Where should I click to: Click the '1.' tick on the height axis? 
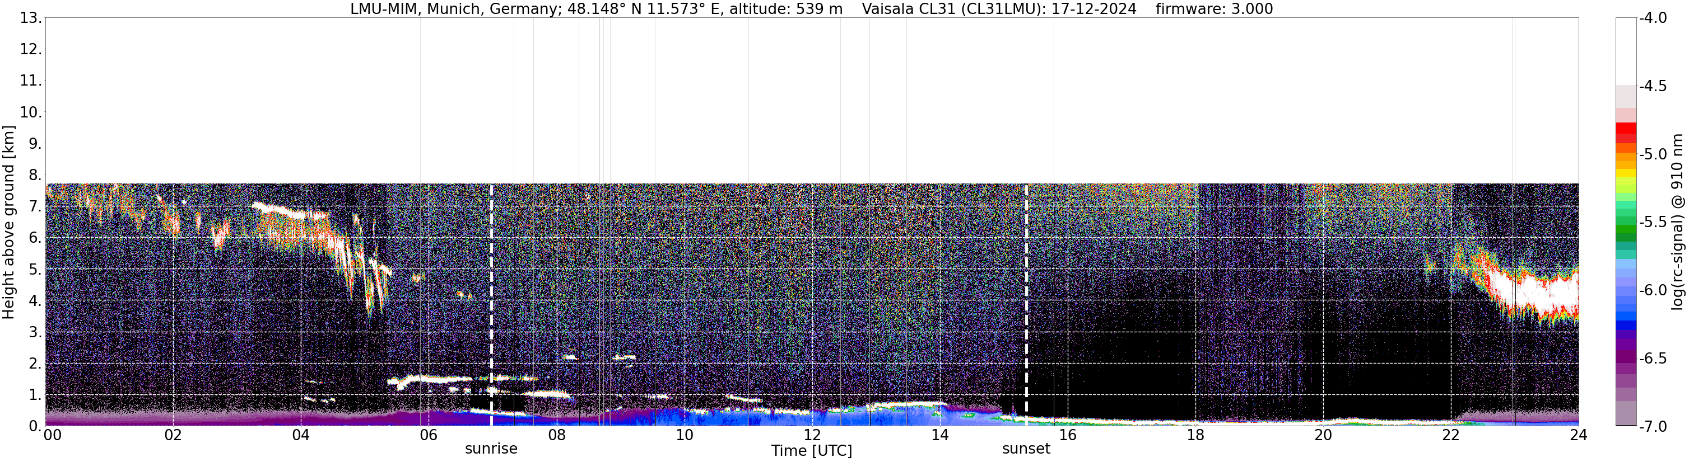pos(35,394)
